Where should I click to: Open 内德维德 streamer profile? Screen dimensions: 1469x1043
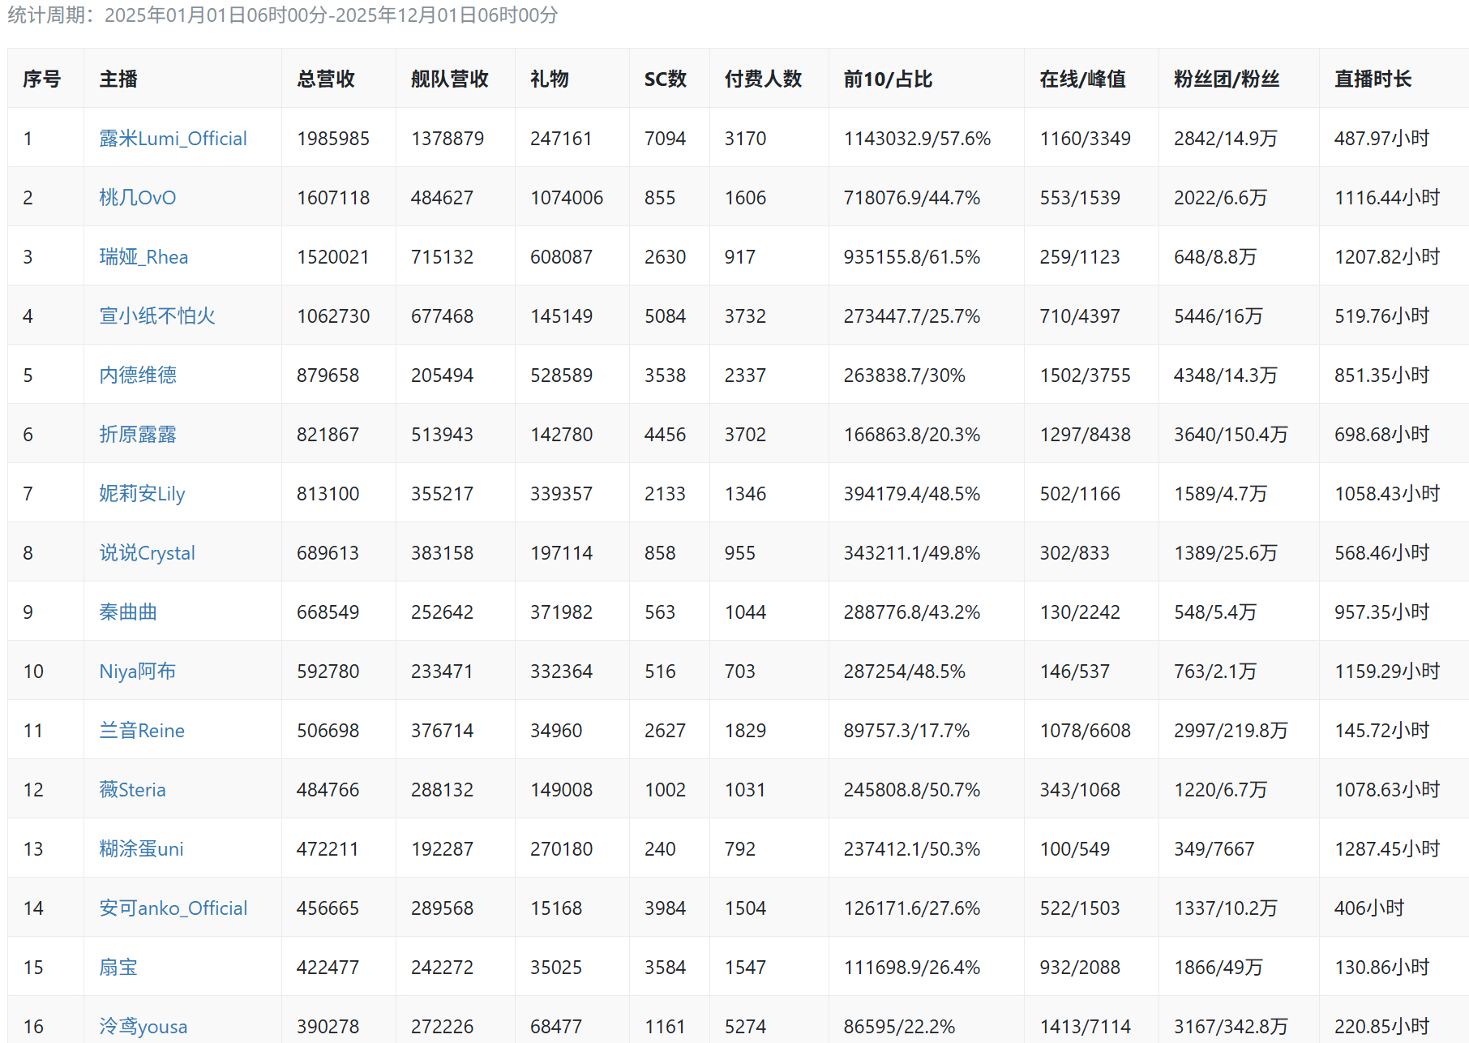point(138,376)
